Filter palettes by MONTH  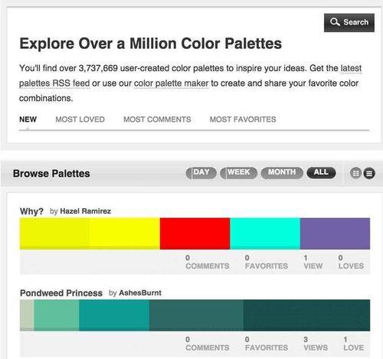tap(282, 173)
